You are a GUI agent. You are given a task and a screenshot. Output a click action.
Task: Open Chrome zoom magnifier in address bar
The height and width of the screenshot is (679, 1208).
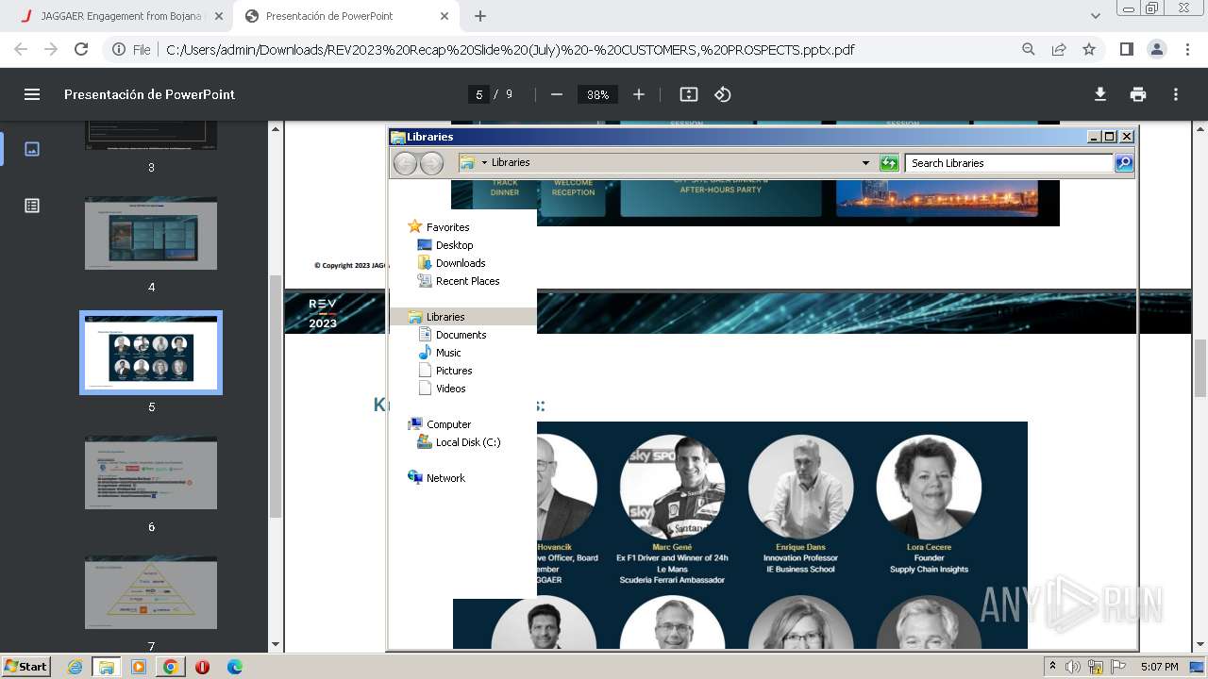point(1029,49)
